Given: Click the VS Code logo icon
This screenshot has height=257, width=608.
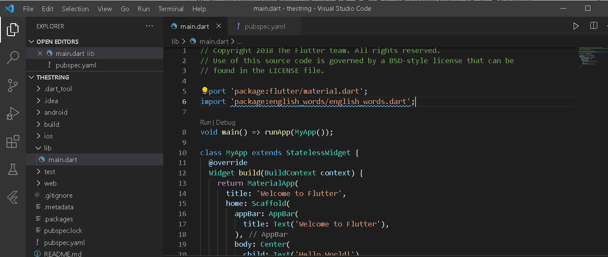Looking at the screenshot, I should 9,9.
